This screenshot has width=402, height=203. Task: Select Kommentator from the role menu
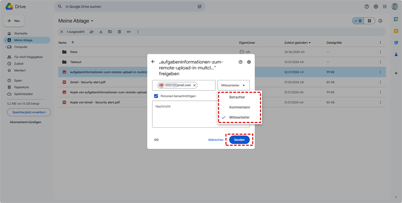(240, 107)
